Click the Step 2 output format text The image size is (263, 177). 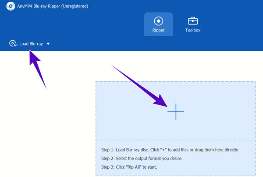click(142, 159)
